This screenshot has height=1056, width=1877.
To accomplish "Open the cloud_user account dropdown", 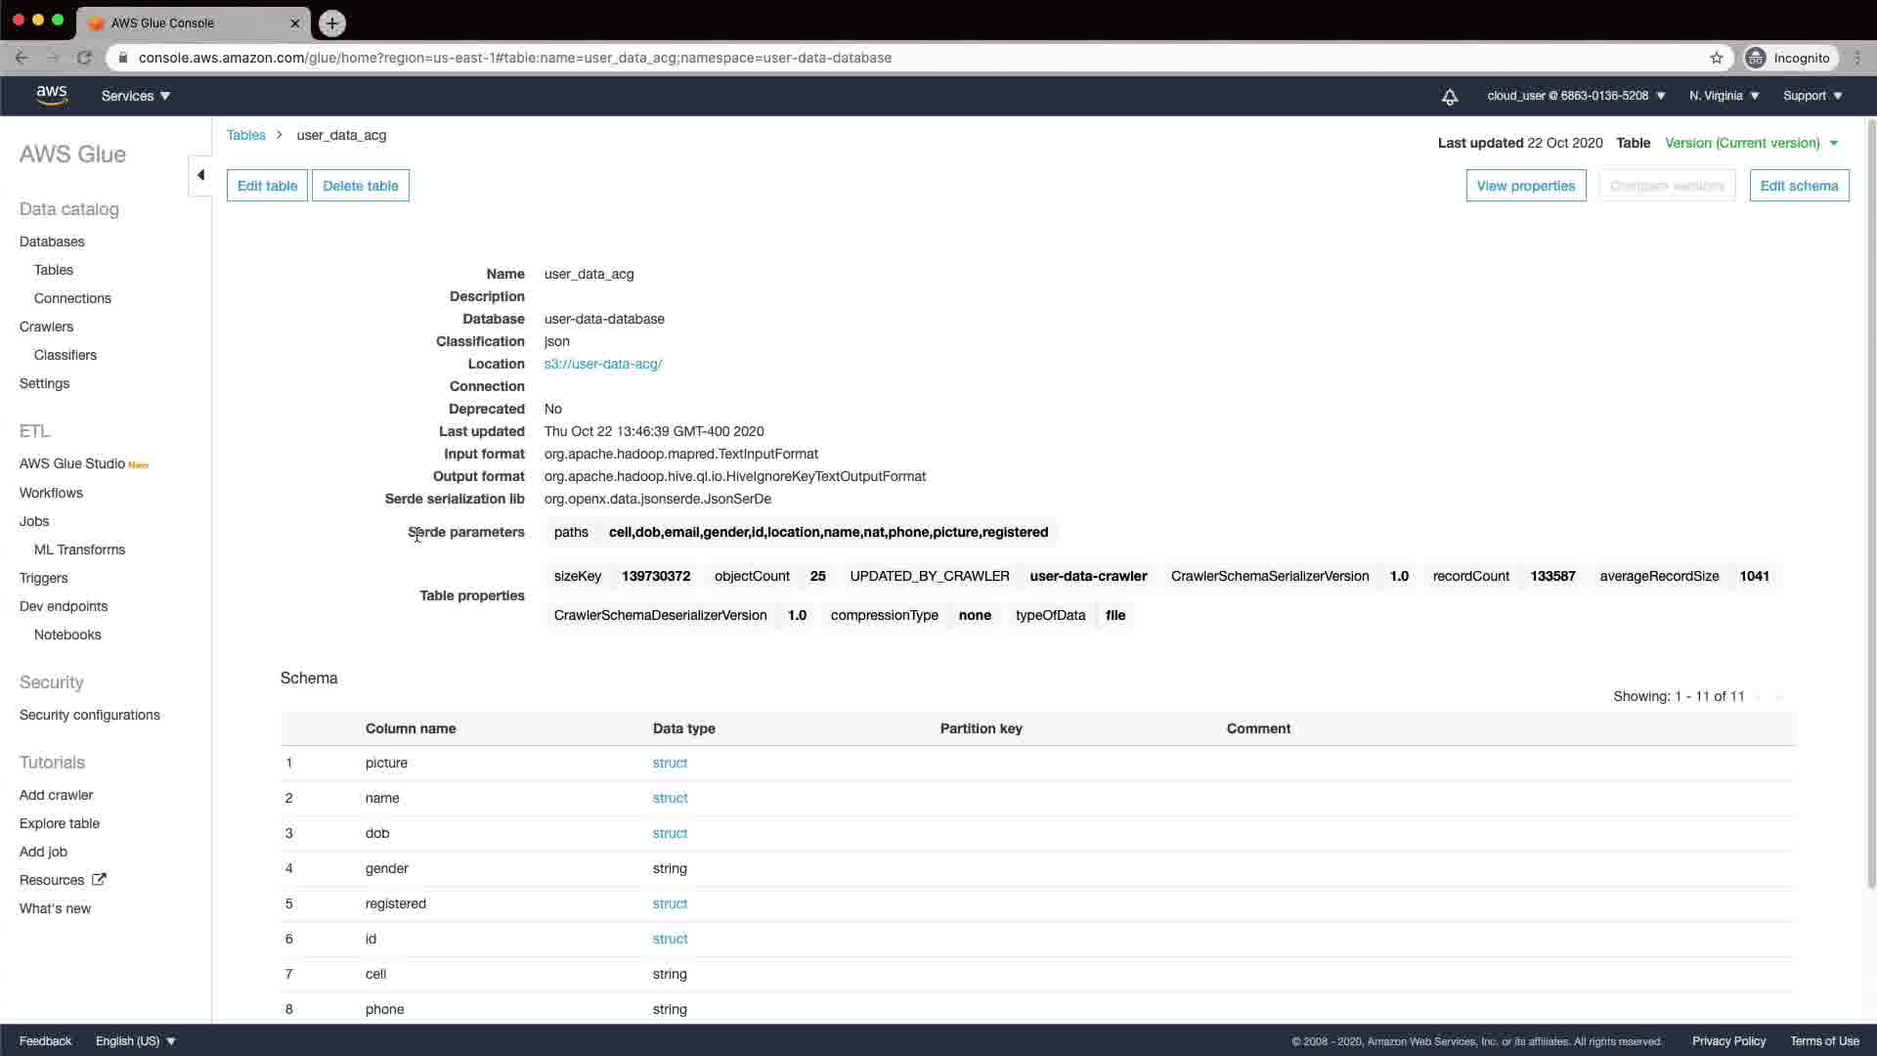I will coord(1576,96).
